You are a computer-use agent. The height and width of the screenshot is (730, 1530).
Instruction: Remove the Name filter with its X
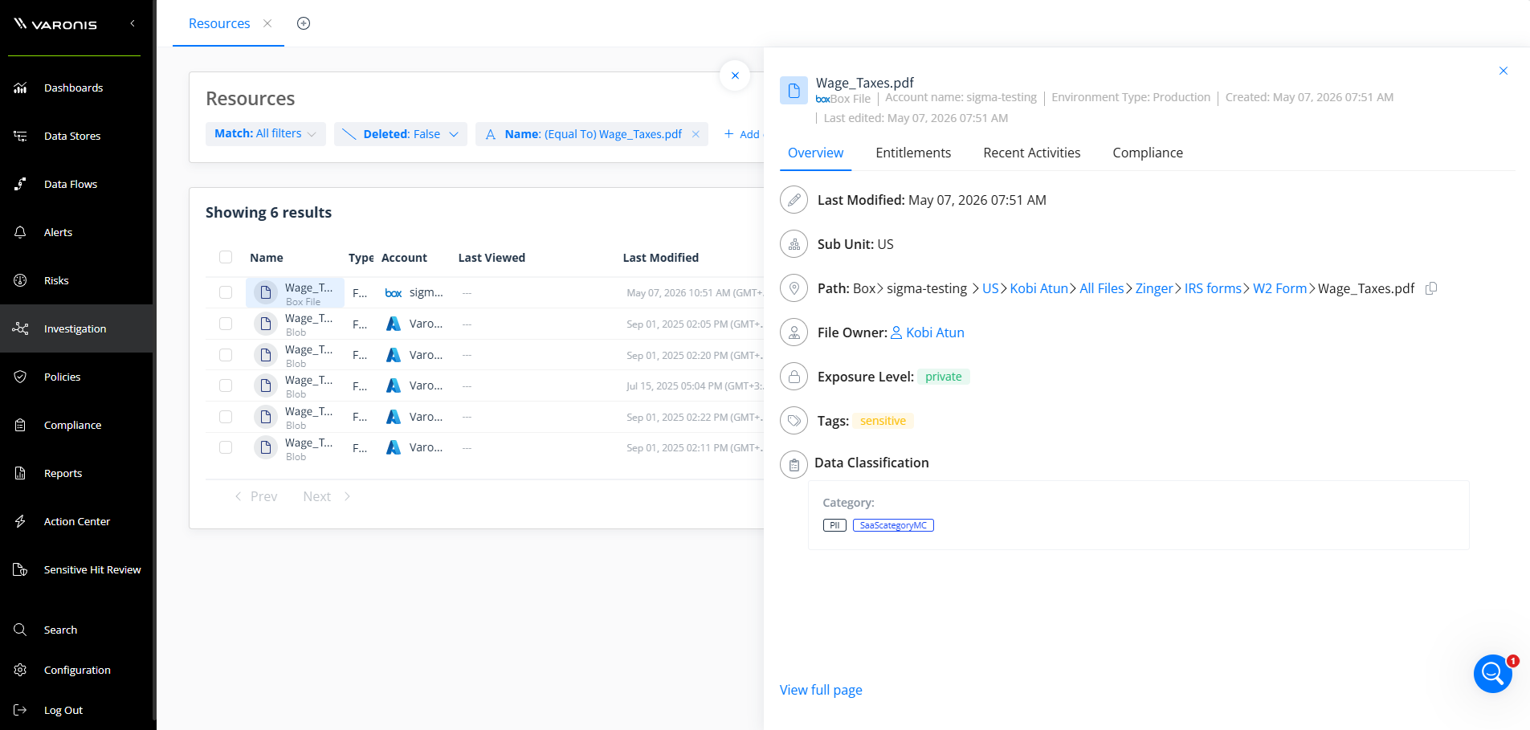[696, 134]
